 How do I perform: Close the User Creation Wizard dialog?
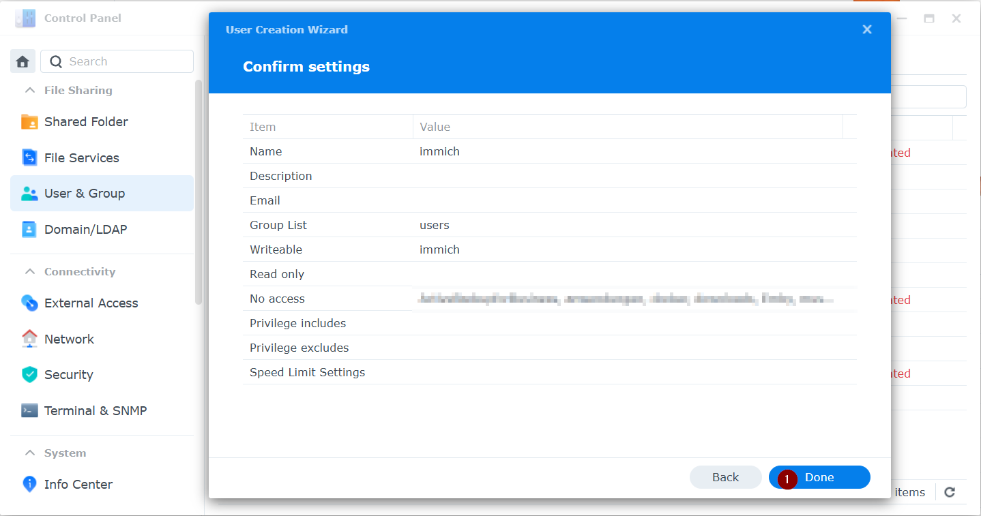867,29
